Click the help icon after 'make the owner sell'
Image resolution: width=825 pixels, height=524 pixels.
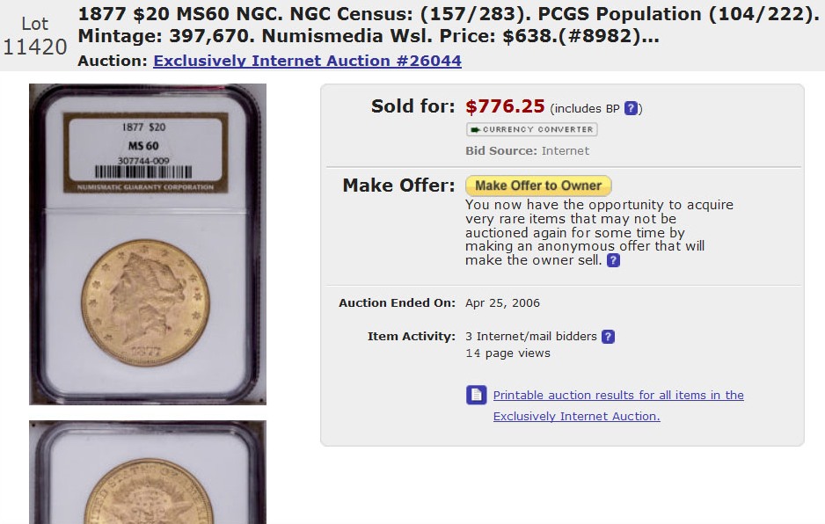(613, 260)
